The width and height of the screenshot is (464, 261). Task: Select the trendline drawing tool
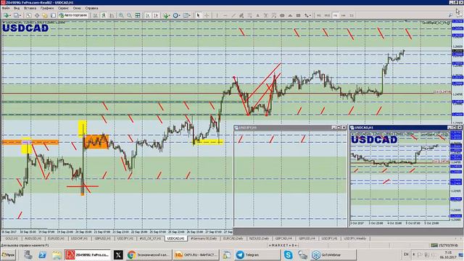233,15
